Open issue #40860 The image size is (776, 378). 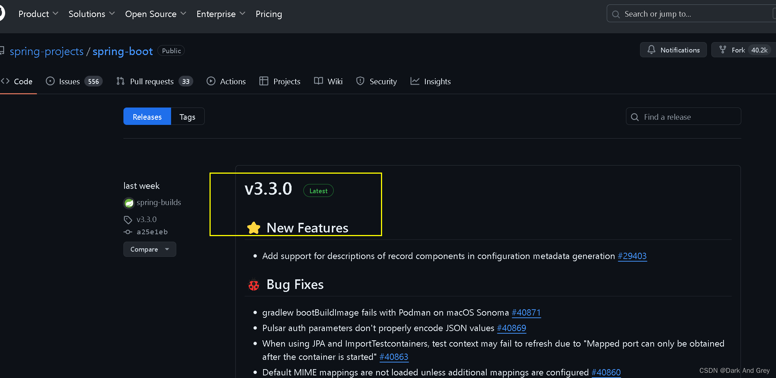[606, 372]
